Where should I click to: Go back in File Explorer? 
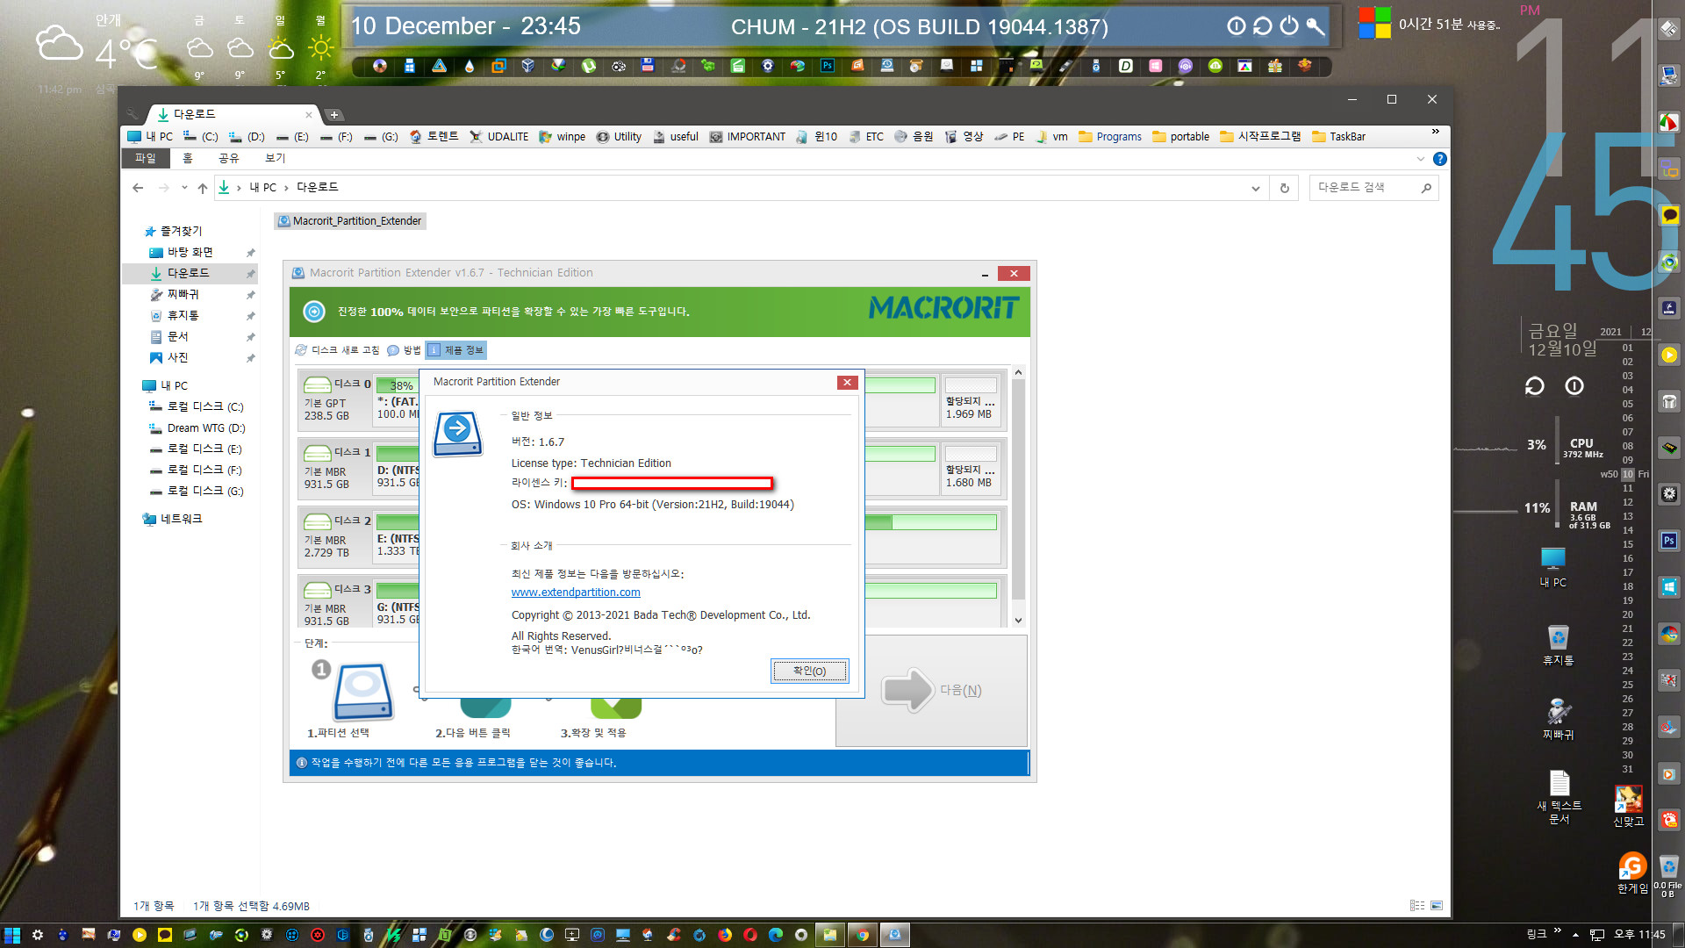pos(138,188)
